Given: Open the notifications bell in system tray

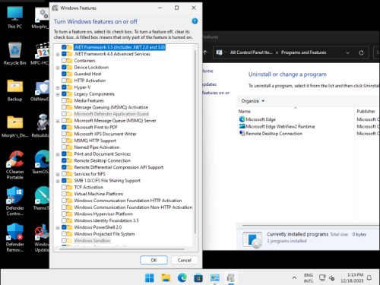Looking at the screenshot, I should tap(369, 278).
